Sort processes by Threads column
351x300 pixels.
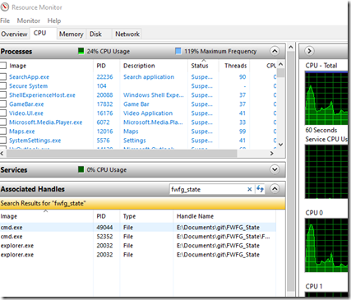(234, 66)
